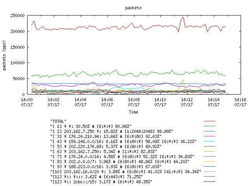Click the cyan bump near 14:07 in chart
The image size is (248, 186).
[x=116, y=88]
